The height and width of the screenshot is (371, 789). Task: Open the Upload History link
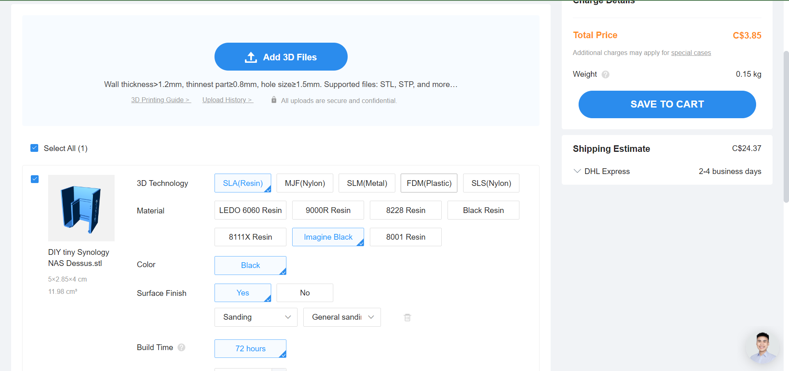click(x=228, y=100)
